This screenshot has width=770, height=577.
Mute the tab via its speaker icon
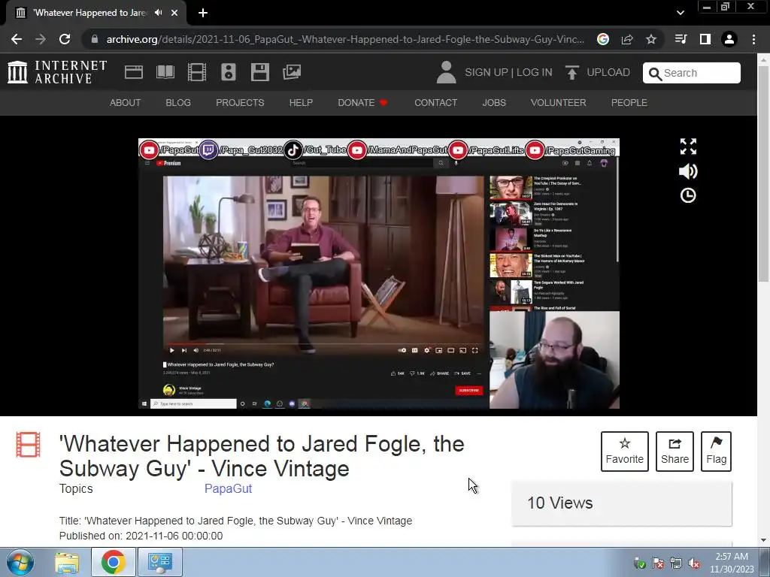158,13
